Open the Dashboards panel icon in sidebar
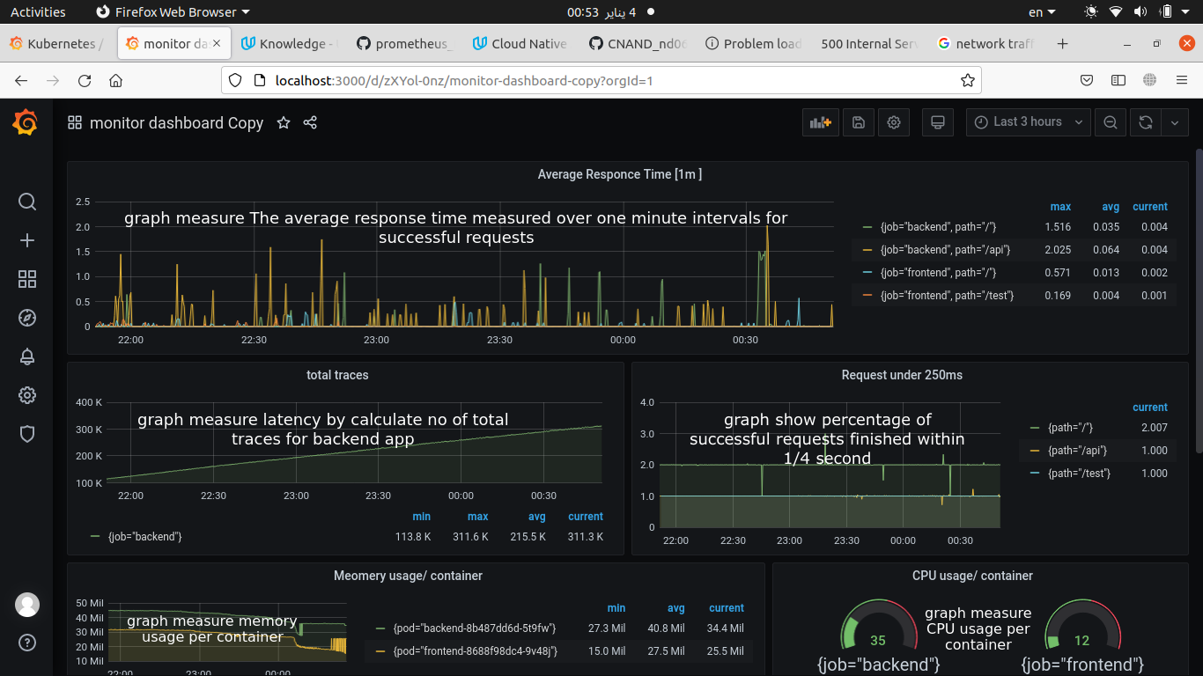Image resolution: width=1203 pixels, height=676 pixels. (x=26, y=279)
